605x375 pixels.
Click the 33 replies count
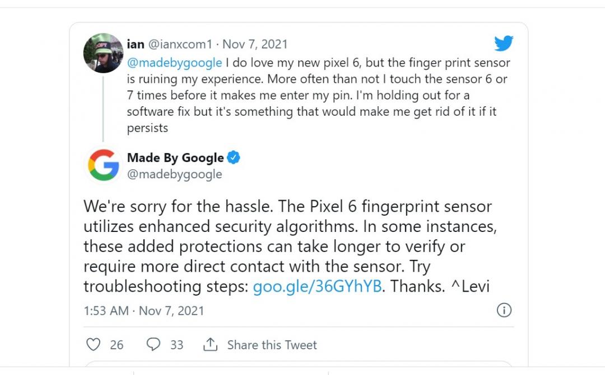tap(177, 345)
